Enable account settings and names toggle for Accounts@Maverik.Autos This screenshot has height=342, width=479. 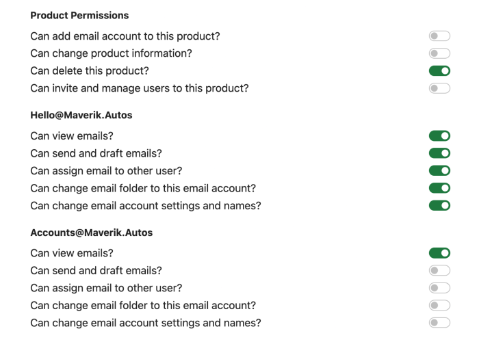[439, 323]
